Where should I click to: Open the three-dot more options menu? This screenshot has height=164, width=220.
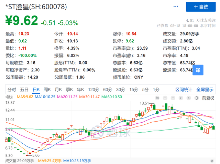[176, 7]
